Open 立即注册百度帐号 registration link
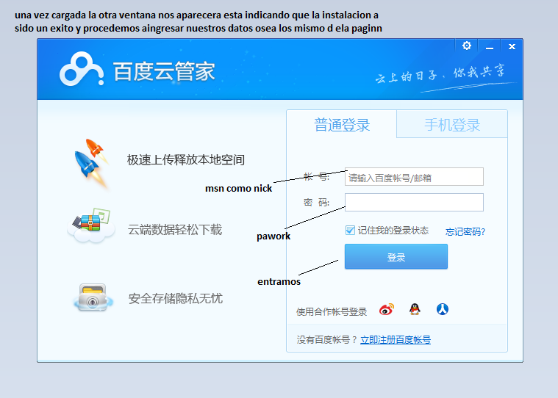The height and width of the screenshot is (398, 558). click(396, 340)
